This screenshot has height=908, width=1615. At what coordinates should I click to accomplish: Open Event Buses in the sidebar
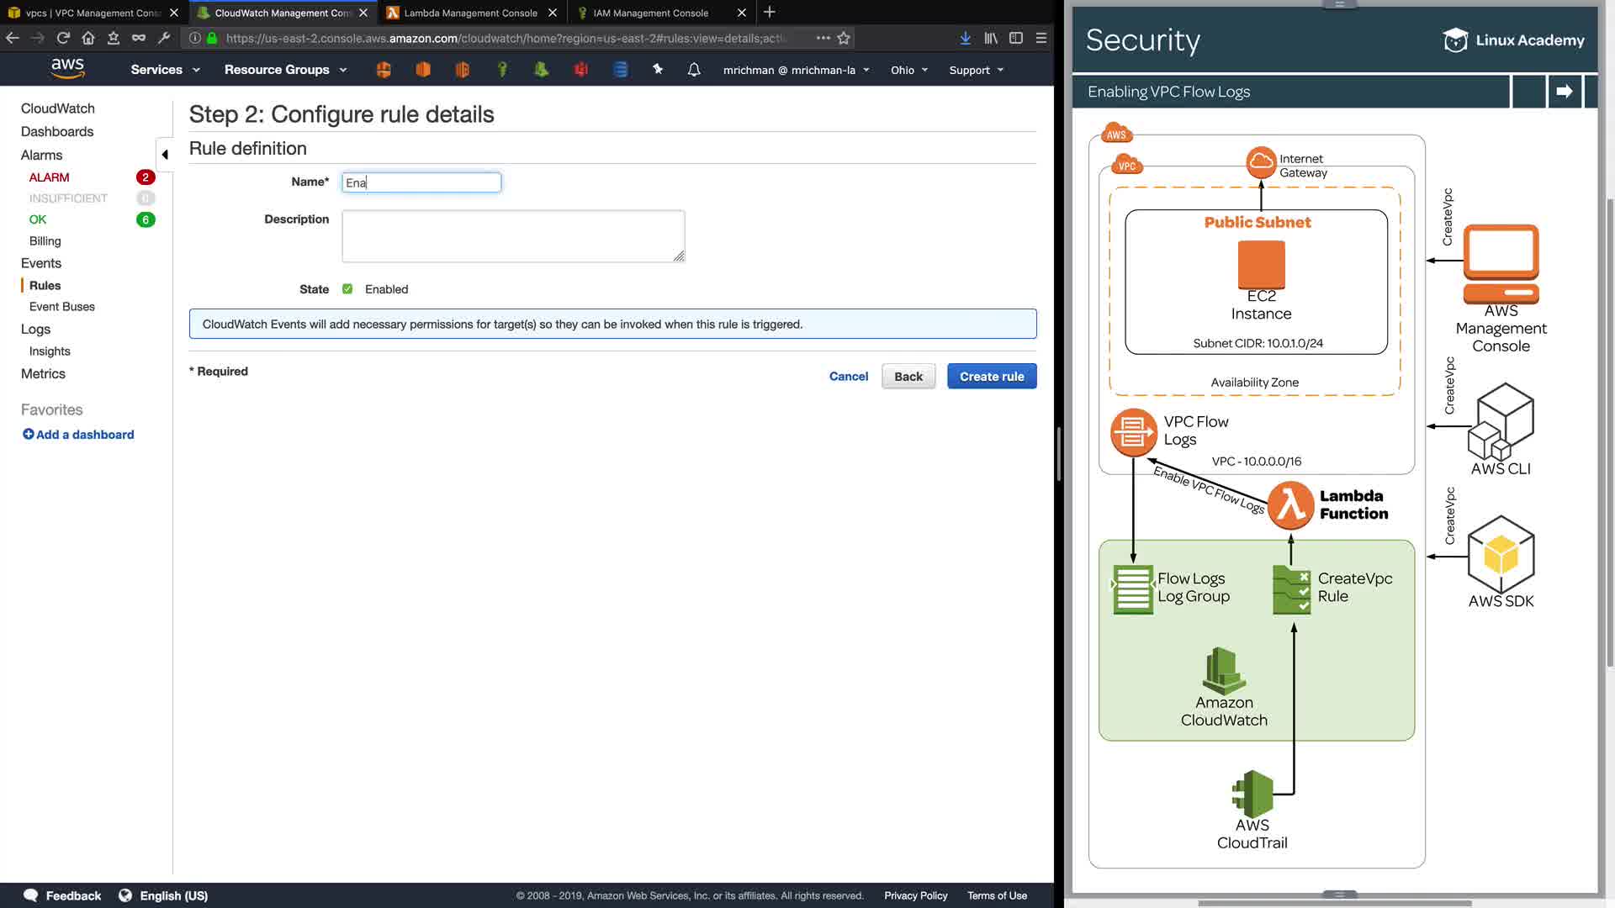click(x=62, y=307)
